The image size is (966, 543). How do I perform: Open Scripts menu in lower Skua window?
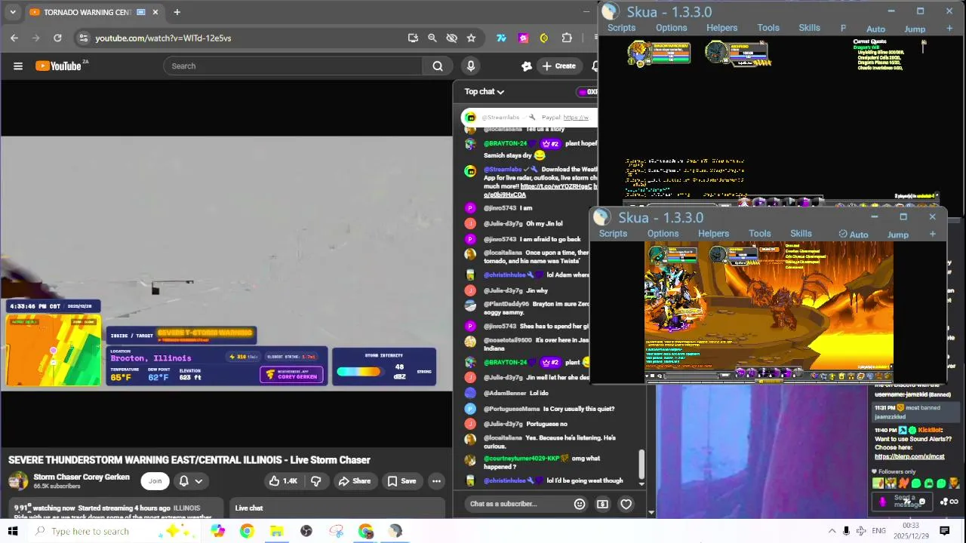click(x=613, y=234)
